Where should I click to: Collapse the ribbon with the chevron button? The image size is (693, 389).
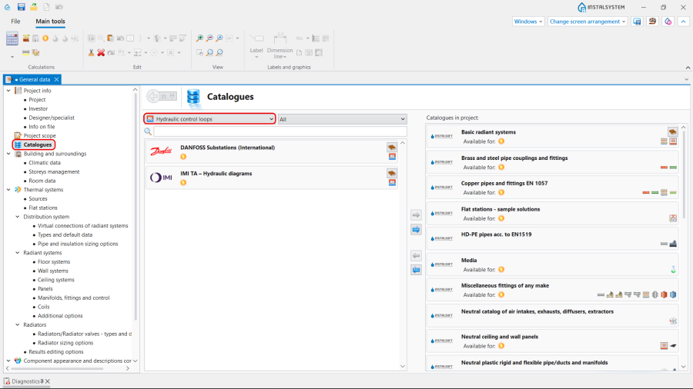pos(683,22)
